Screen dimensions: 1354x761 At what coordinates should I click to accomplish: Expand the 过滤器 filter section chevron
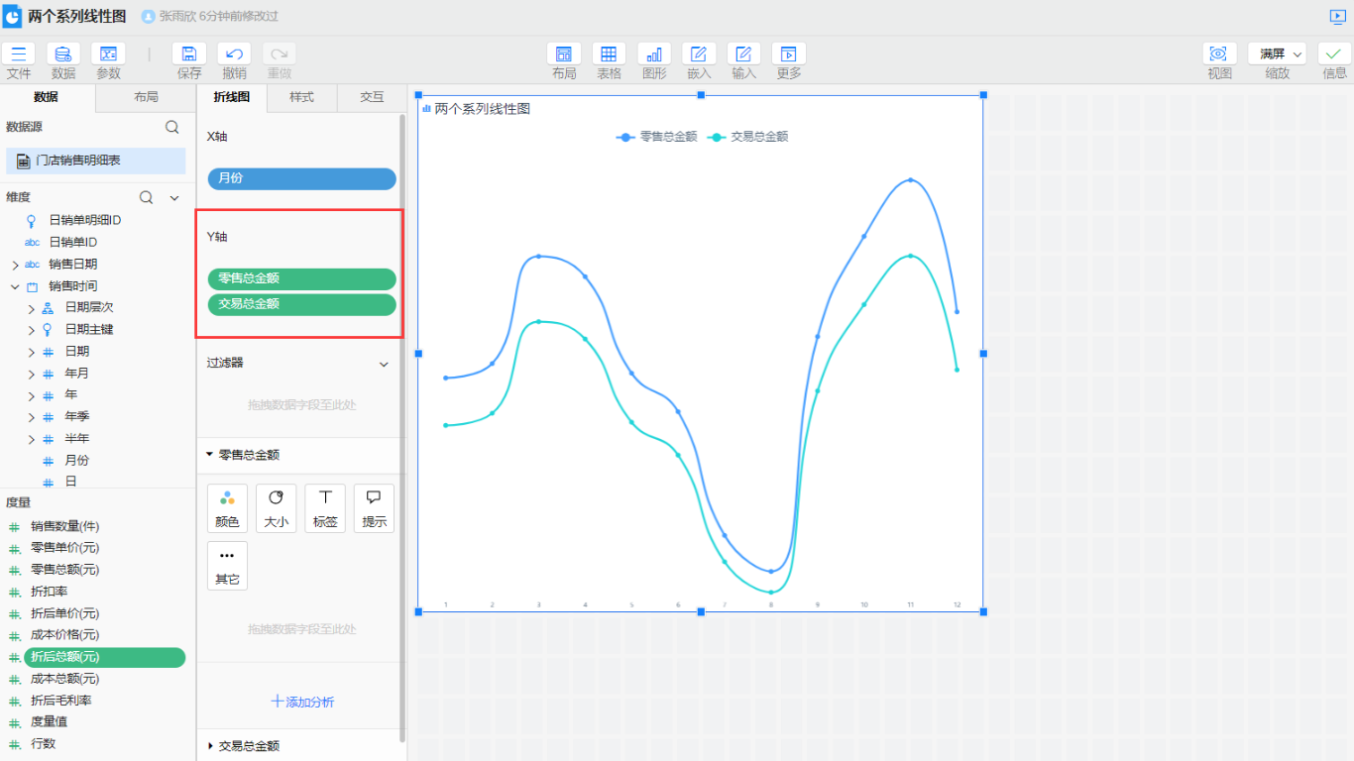point(384,364)
